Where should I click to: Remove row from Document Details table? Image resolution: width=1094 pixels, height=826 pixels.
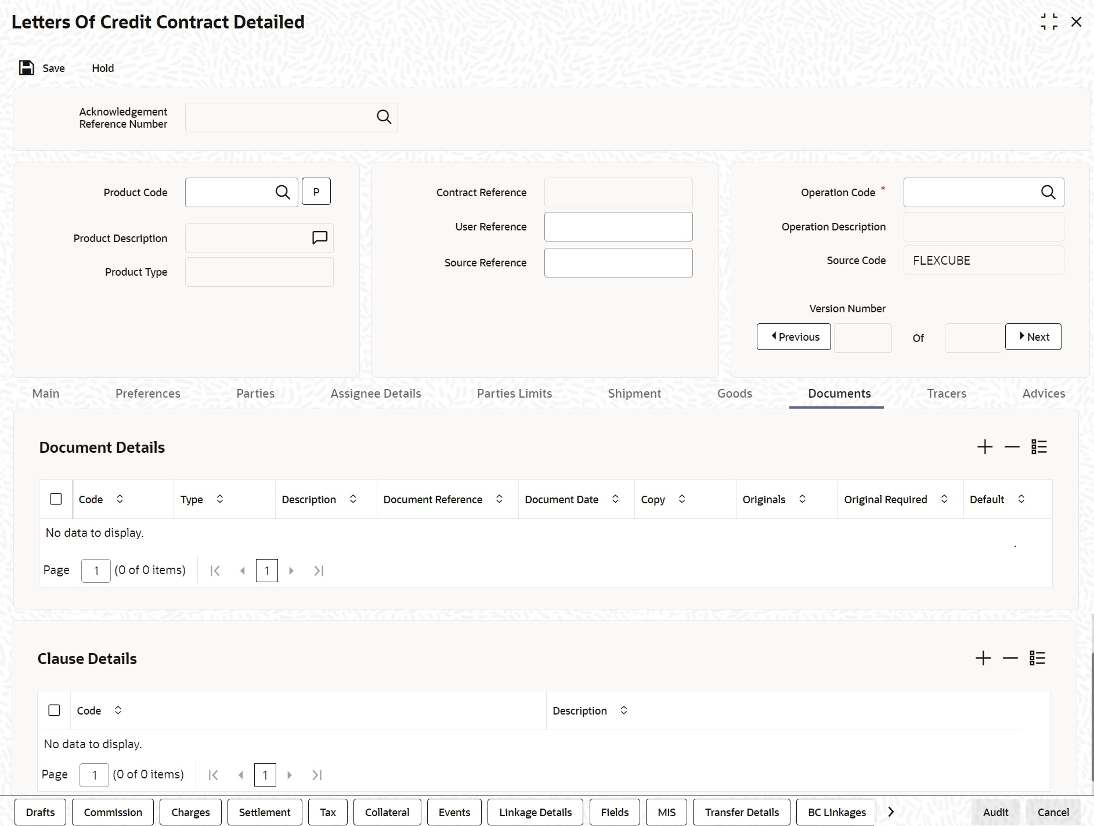(1012, 447)
